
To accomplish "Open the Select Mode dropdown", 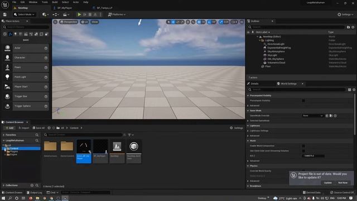I will 24,15.
